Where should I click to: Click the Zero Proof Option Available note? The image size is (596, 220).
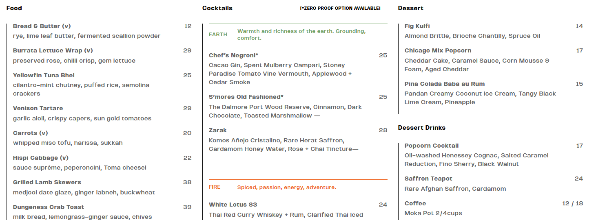tap(340, 8)
